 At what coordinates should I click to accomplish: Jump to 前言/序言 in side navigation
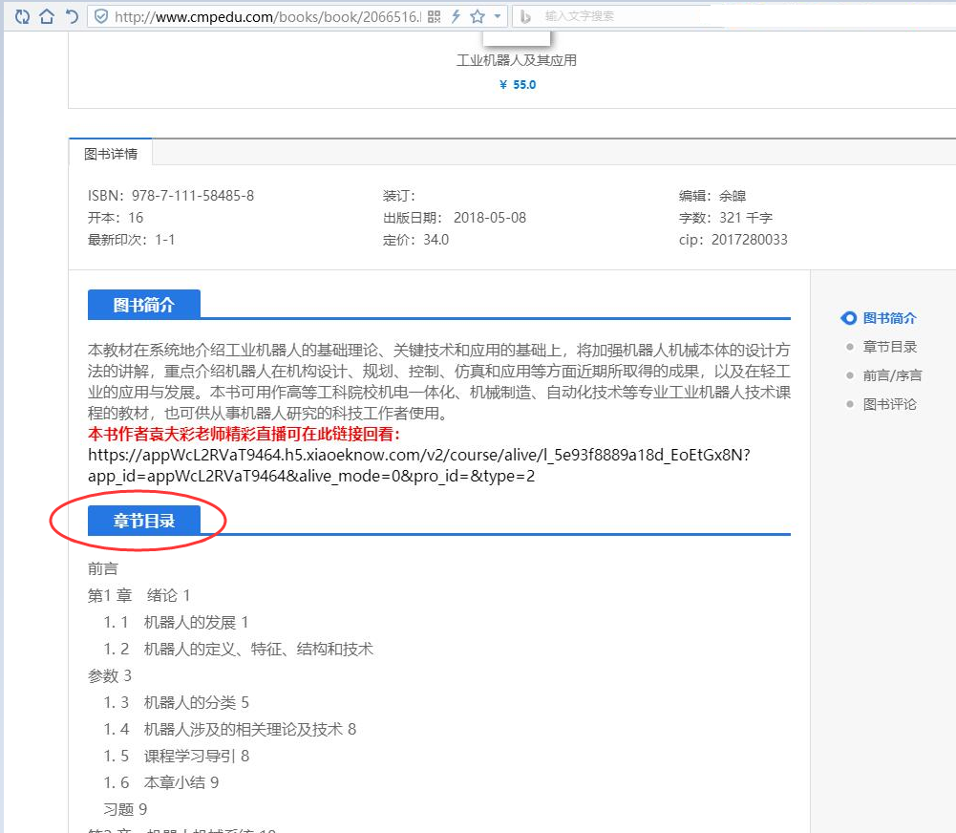[x=892, y=375]
